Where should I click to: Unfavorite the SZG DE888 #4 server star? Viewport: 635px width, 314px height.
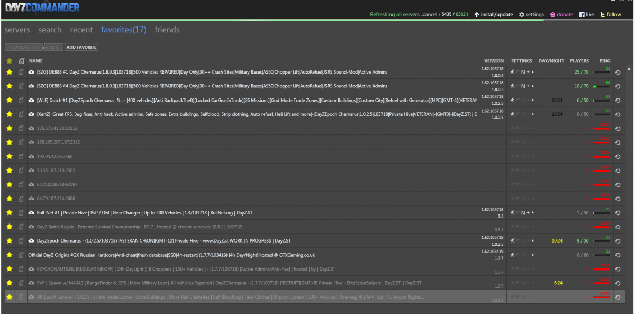click(9, 86)
